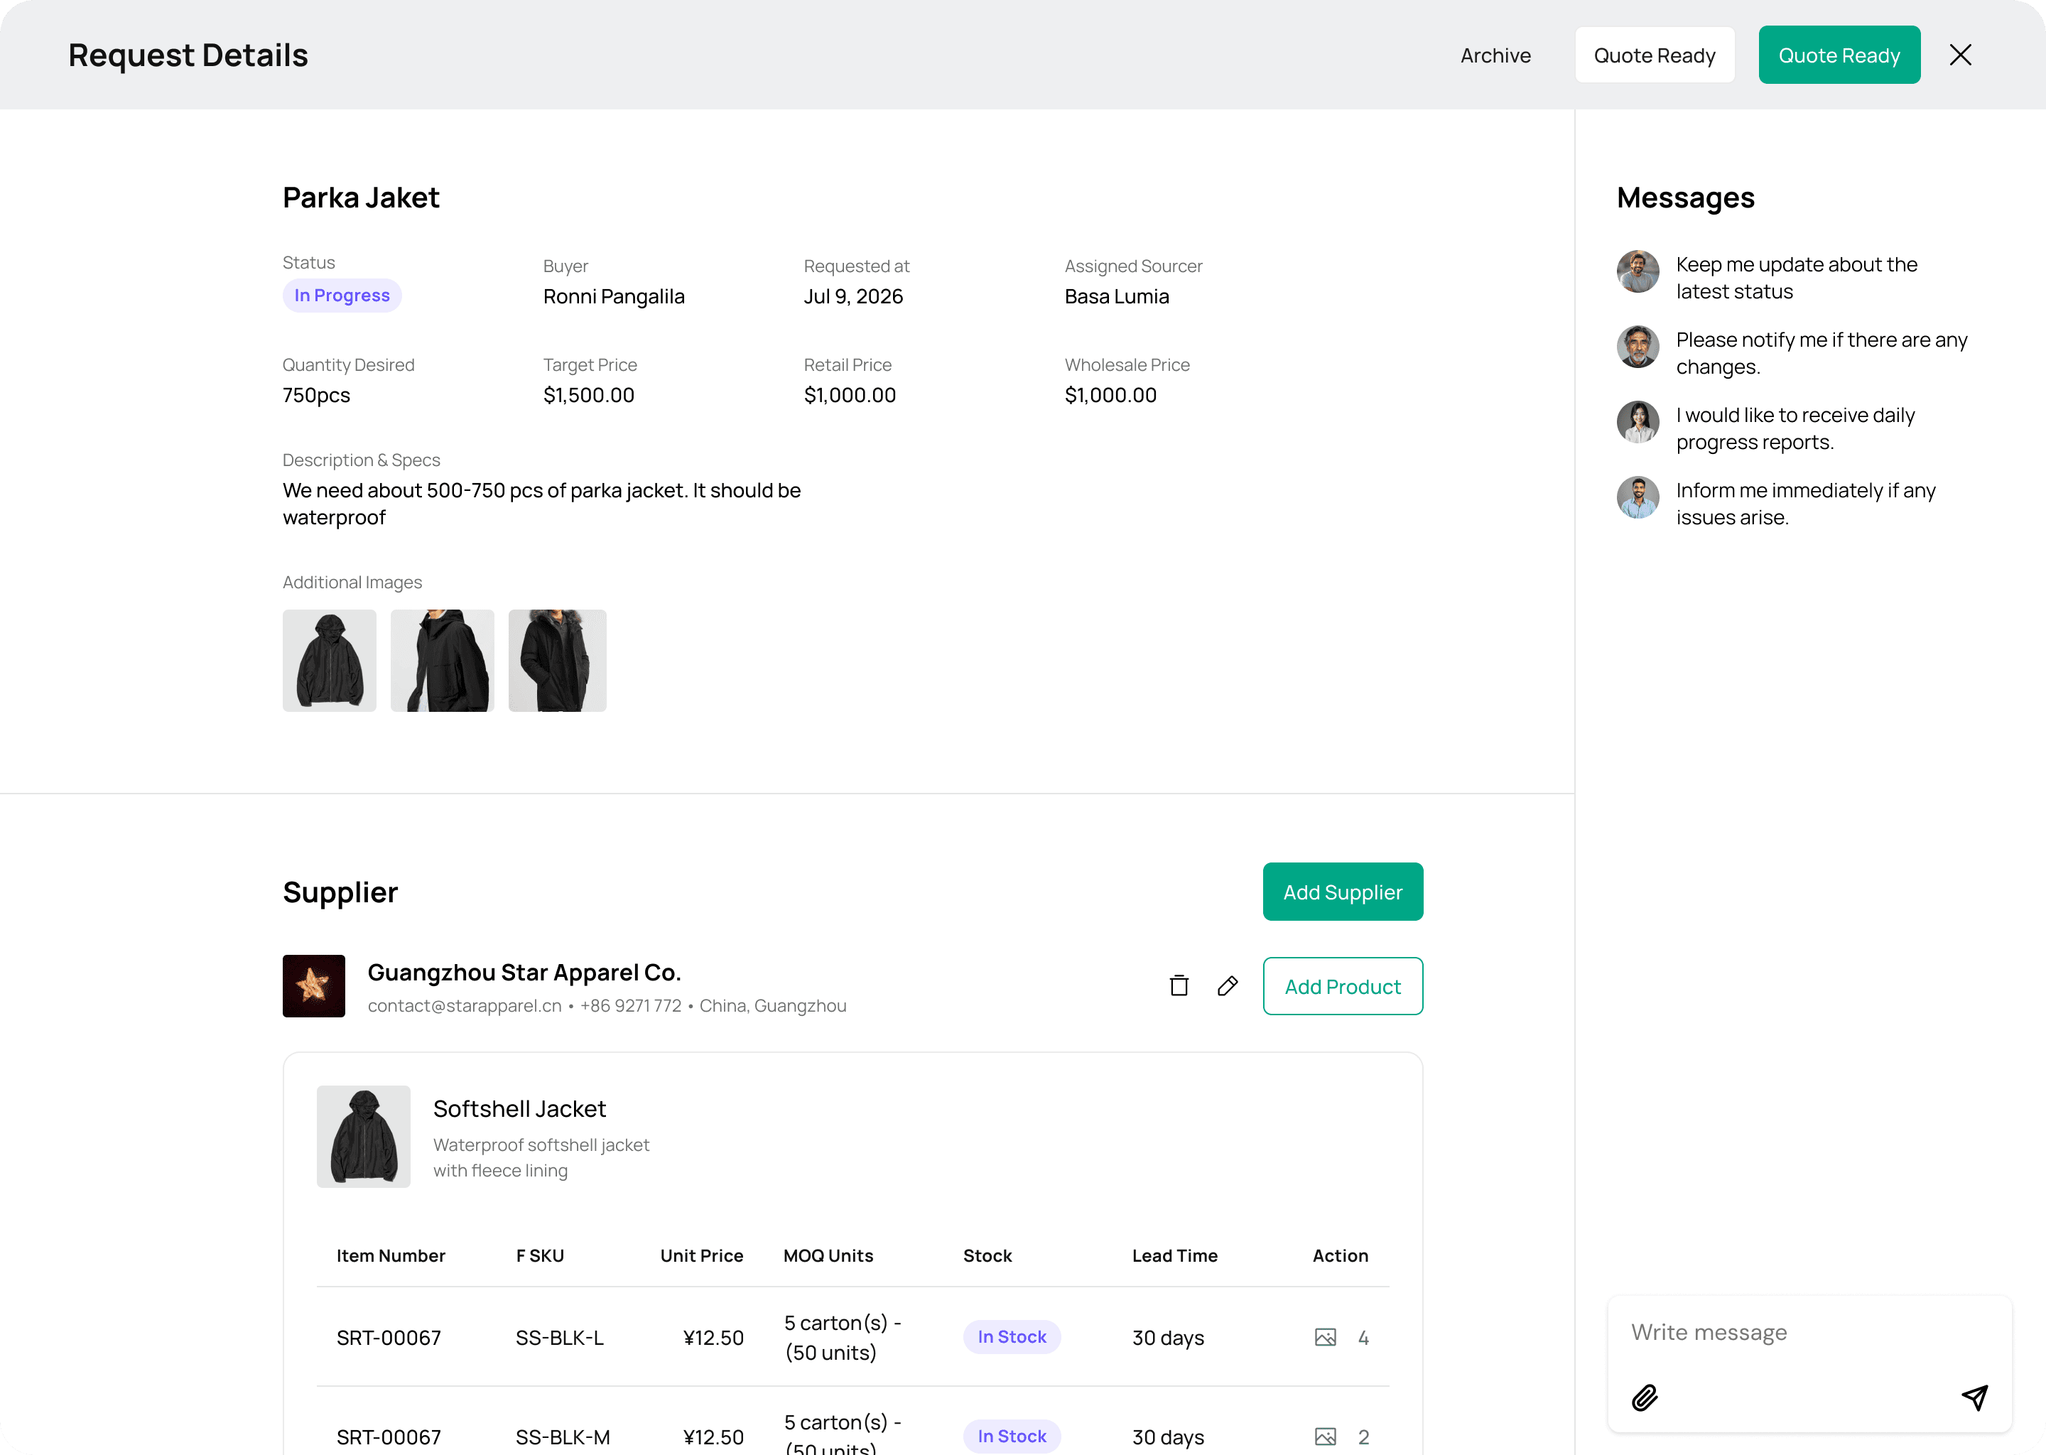2046x1455 pixels.
Task: Click the Guangzhou Star Apparel Co. name
Action: tap(524, 972)
